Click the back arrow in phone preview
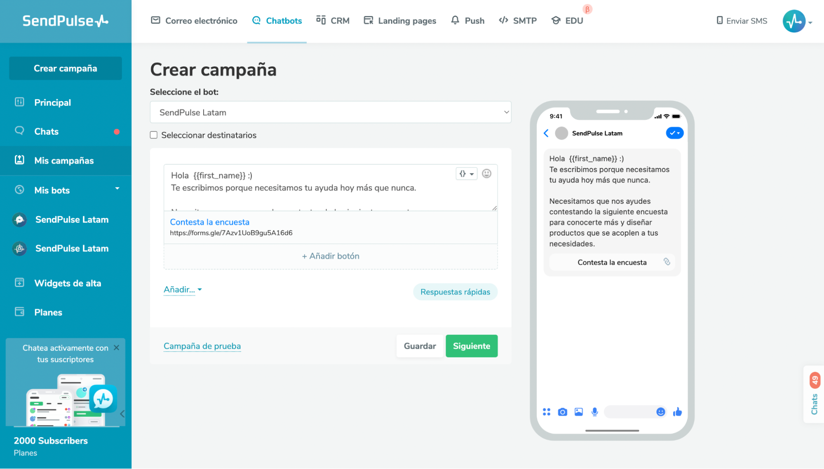Screen dimensions: 824x469 (x=546, y=133)
